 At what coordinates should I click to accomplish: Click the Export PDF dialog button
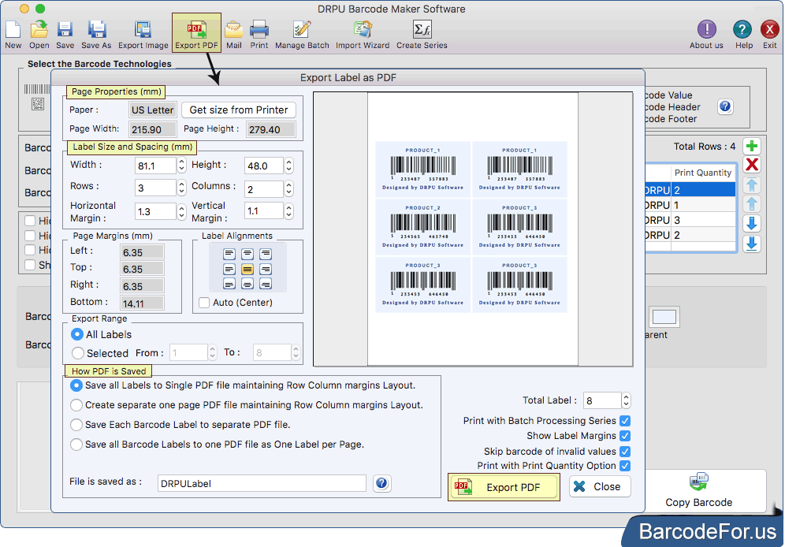pos(504,487)
